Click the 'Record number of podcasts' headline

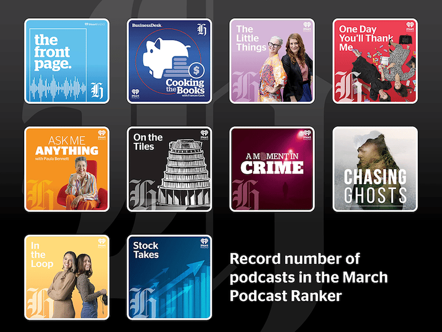309,277
